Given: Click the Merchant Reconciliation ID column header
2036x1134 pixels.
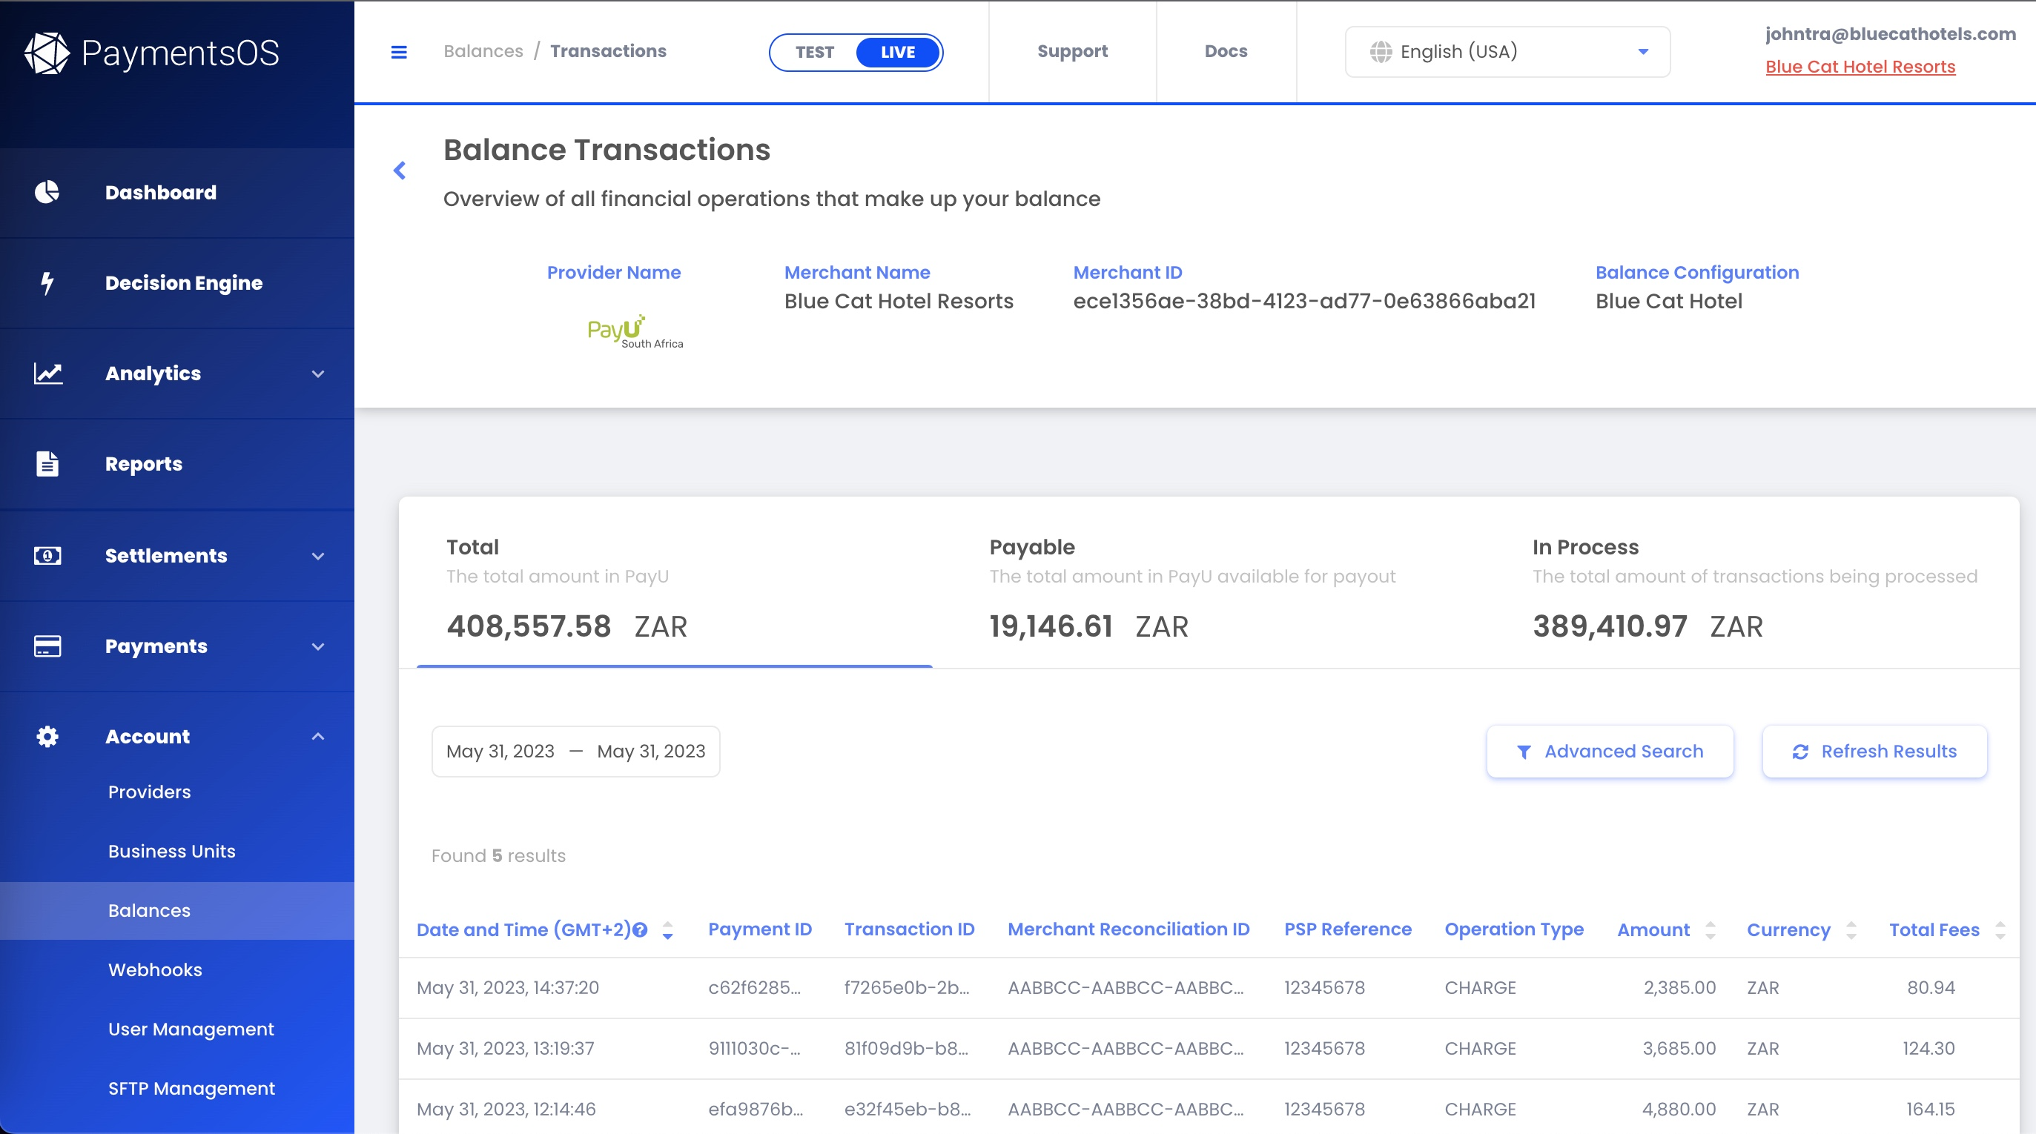Looking at the screenshot, I should coord(1128,929).
